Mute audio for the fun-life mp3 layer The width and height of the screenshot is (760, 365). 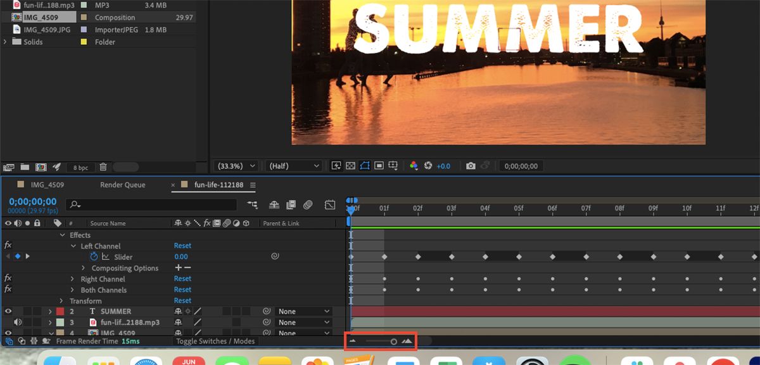click(18, 322)
